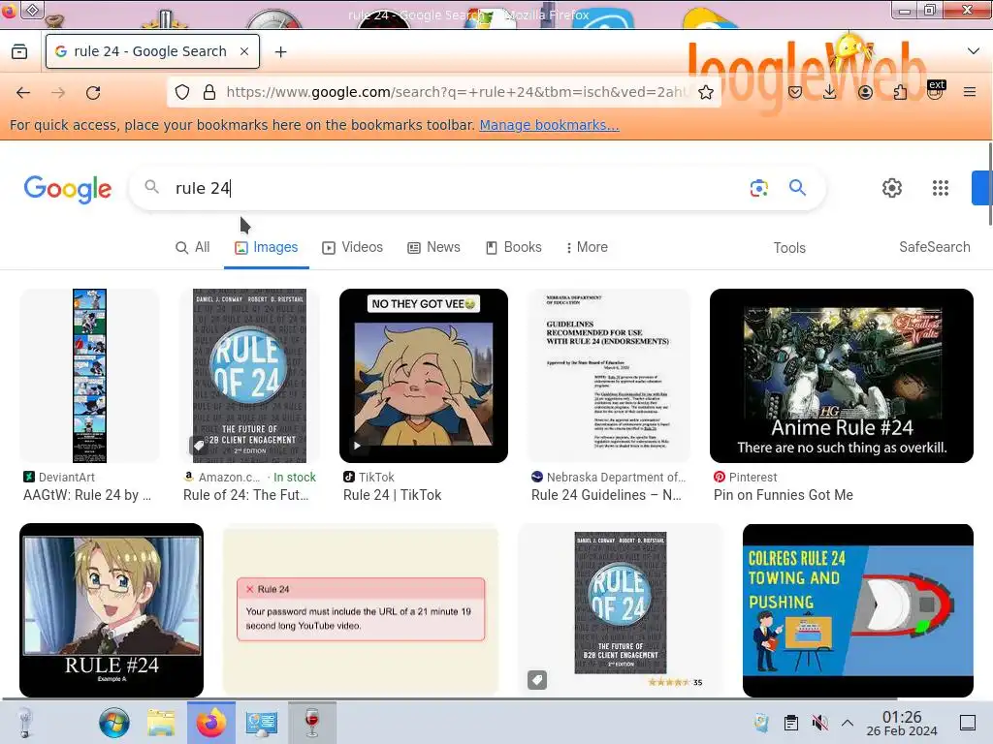Switch to the Videos tab
993x744 pixels.
pyautogui.click(x=353, y=247)
